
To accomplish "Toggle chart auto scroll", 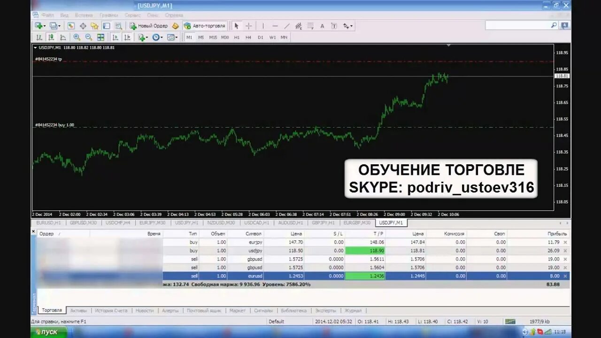I will click(x=115, y=37).
